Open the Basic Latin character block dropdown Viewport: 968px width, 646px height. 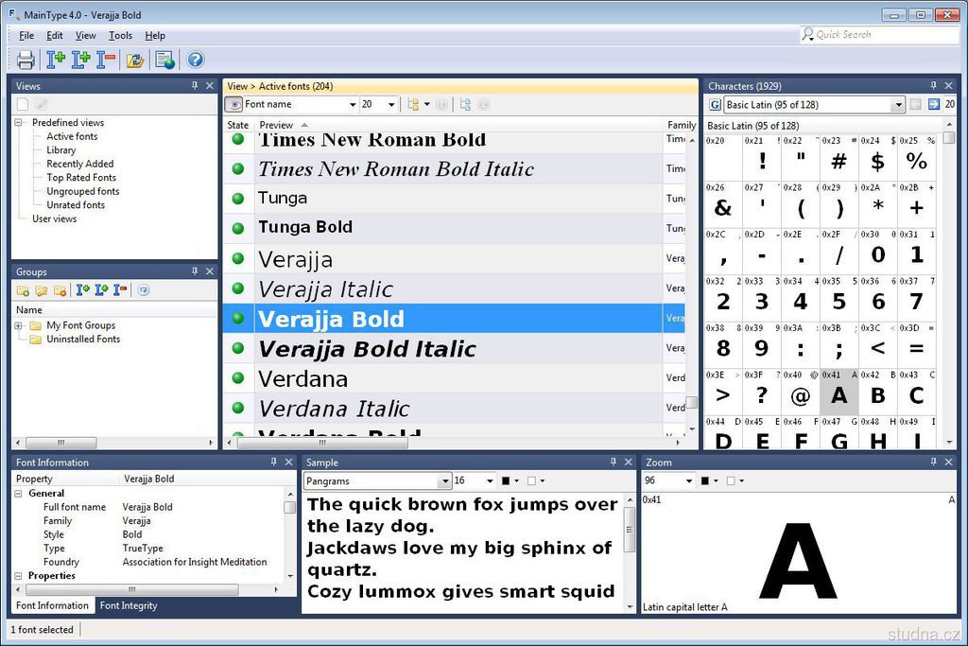pos(898,105)
